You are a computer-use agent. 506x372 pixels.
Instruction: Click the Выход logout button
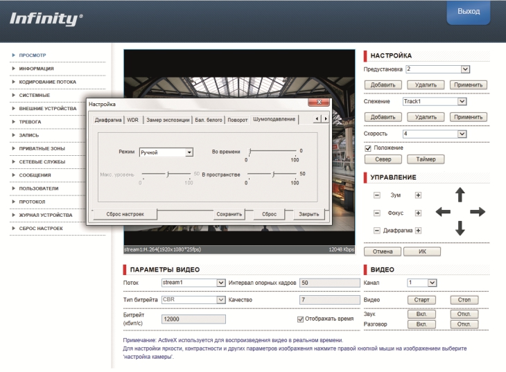coord(469,12)
